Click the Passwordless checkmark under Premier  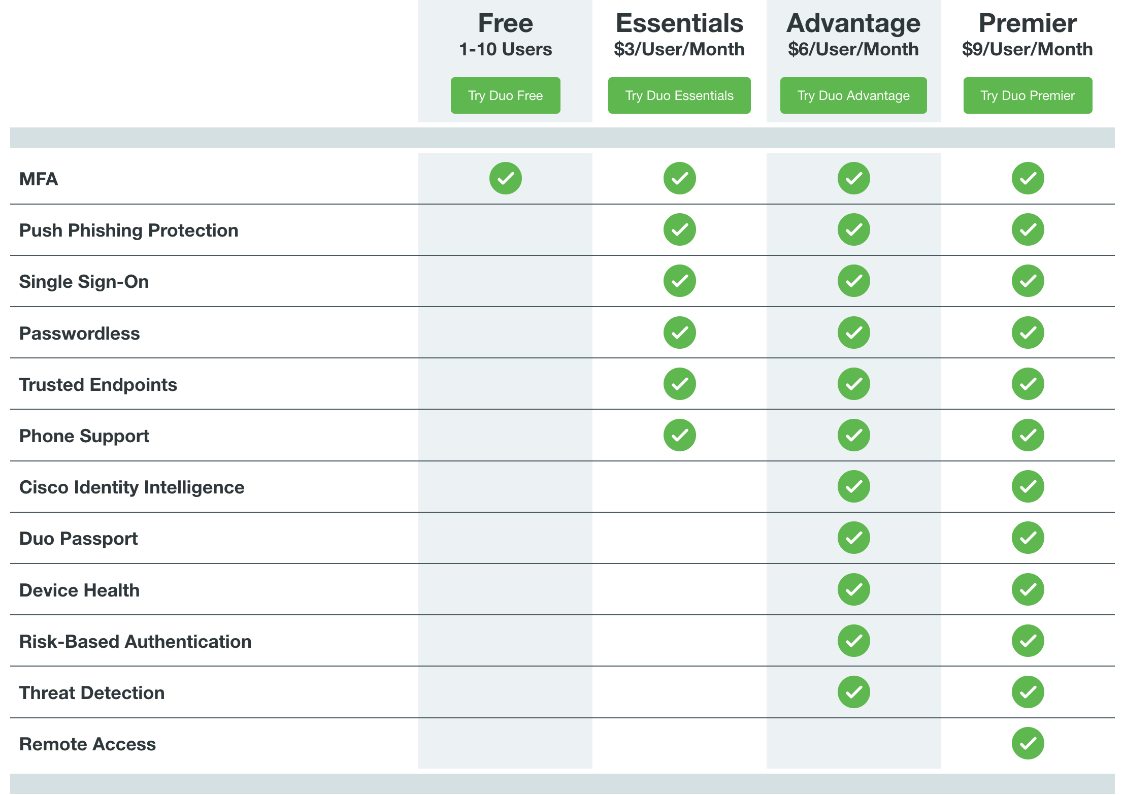pyautogui.click(x=1028, y=333)
